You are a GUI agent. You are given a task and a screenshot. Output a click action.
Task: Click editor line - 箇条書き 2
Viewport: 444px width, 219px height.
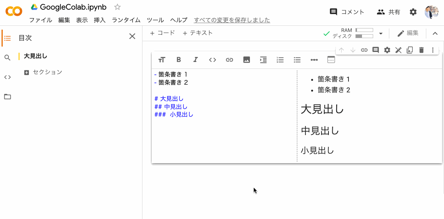[171, 82]
